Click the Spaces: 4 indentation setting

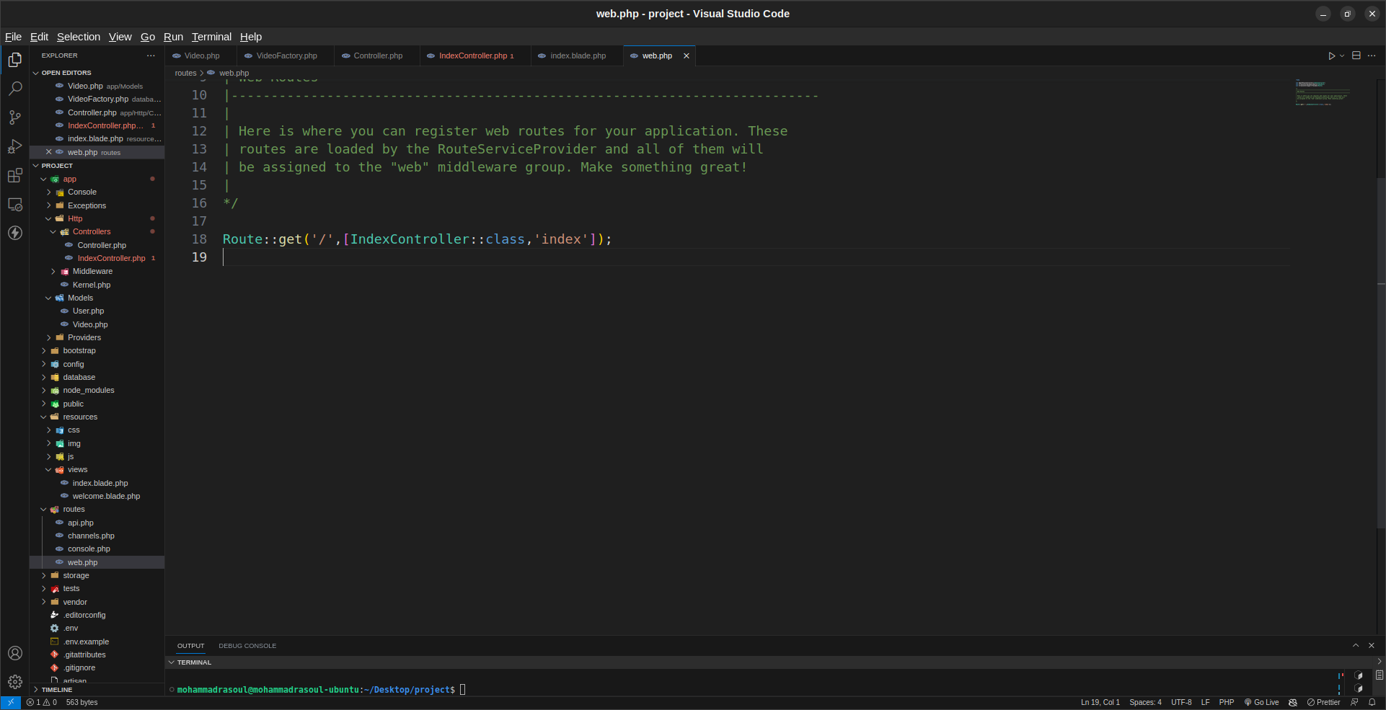click(x=1145, y=702)
